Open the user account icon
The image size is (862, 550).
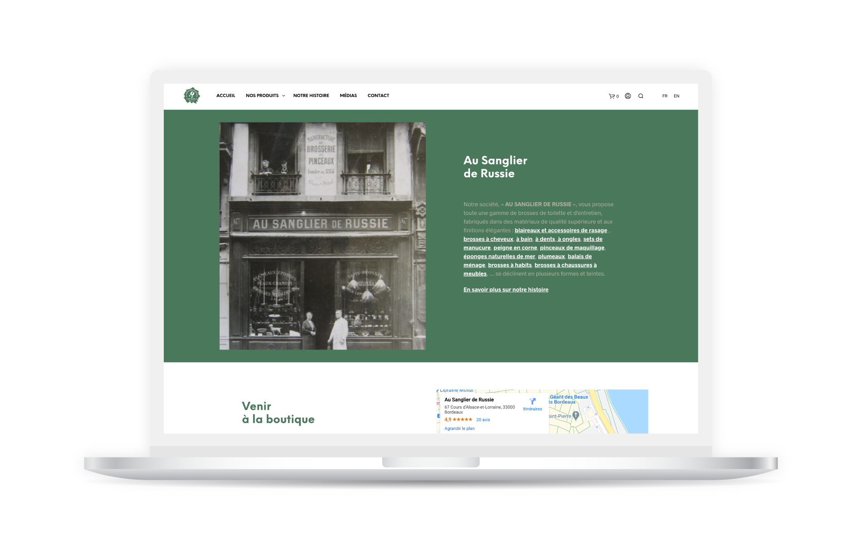628,96
